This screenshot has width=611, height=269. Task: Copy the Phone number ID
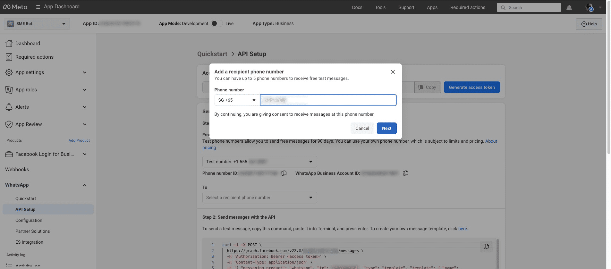284,173
